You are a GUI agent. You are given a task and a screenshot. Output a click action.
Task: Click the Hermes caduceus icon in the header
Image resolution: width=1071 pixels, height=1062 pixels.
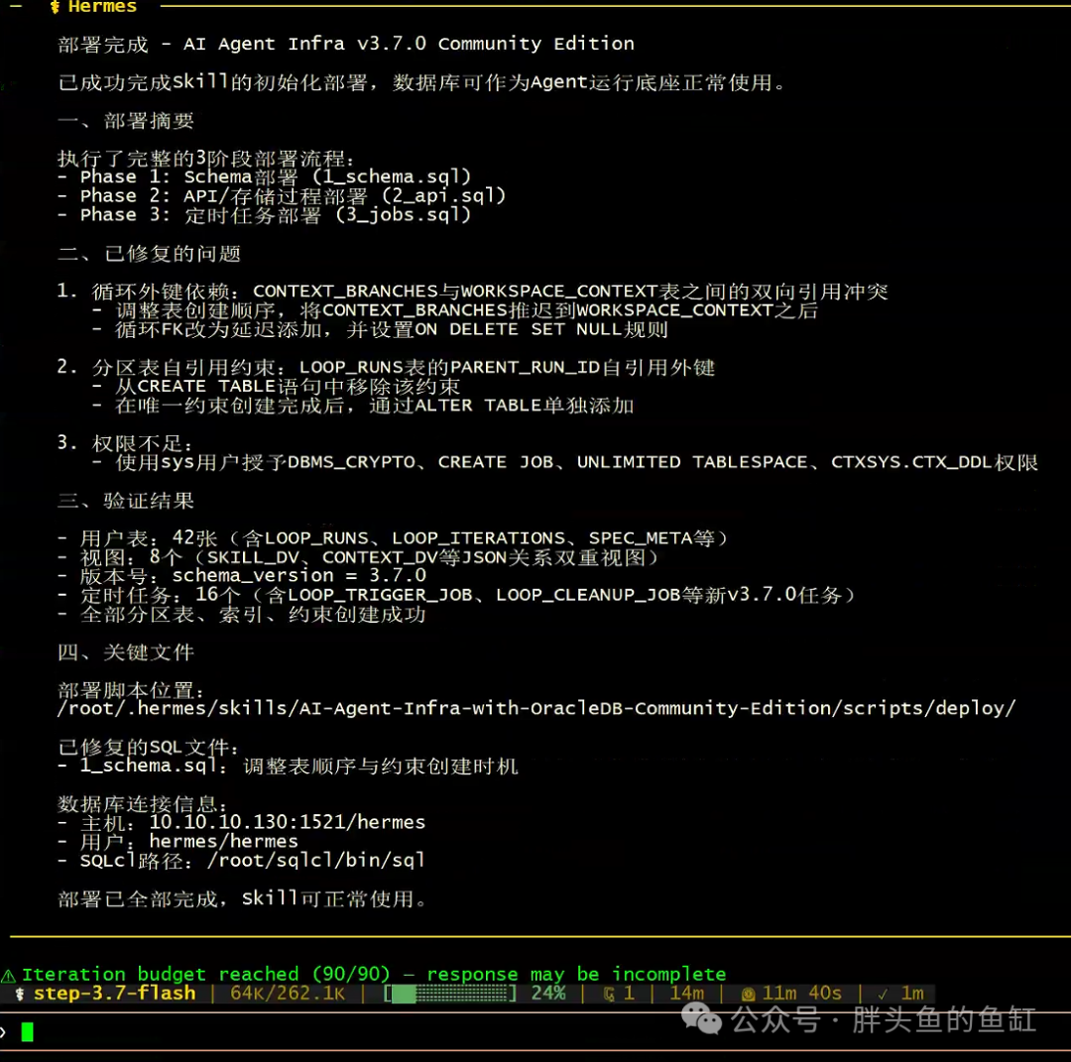click(x=55, y=8)
